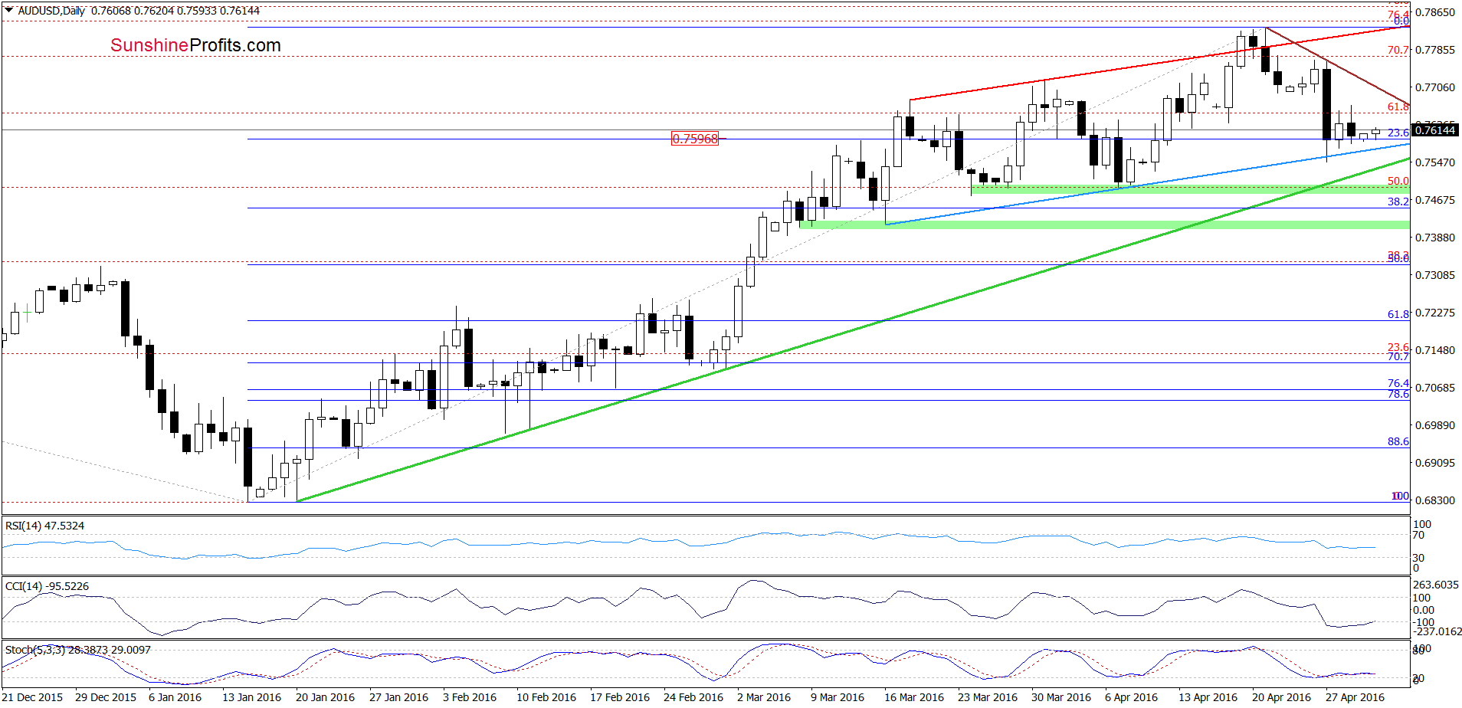Select the CCI(14) -95.5226 indicator label
1462x708 pixels.
[47, 586]
